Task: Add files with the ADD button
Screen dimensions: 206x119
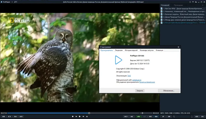Action: click(x=196, y=116)
